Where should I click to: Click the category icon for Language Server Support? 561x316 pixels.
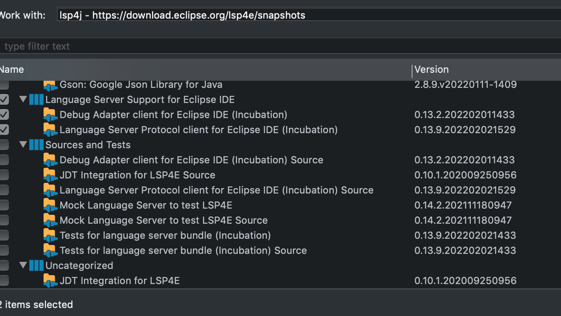click(x=36, y=99)
